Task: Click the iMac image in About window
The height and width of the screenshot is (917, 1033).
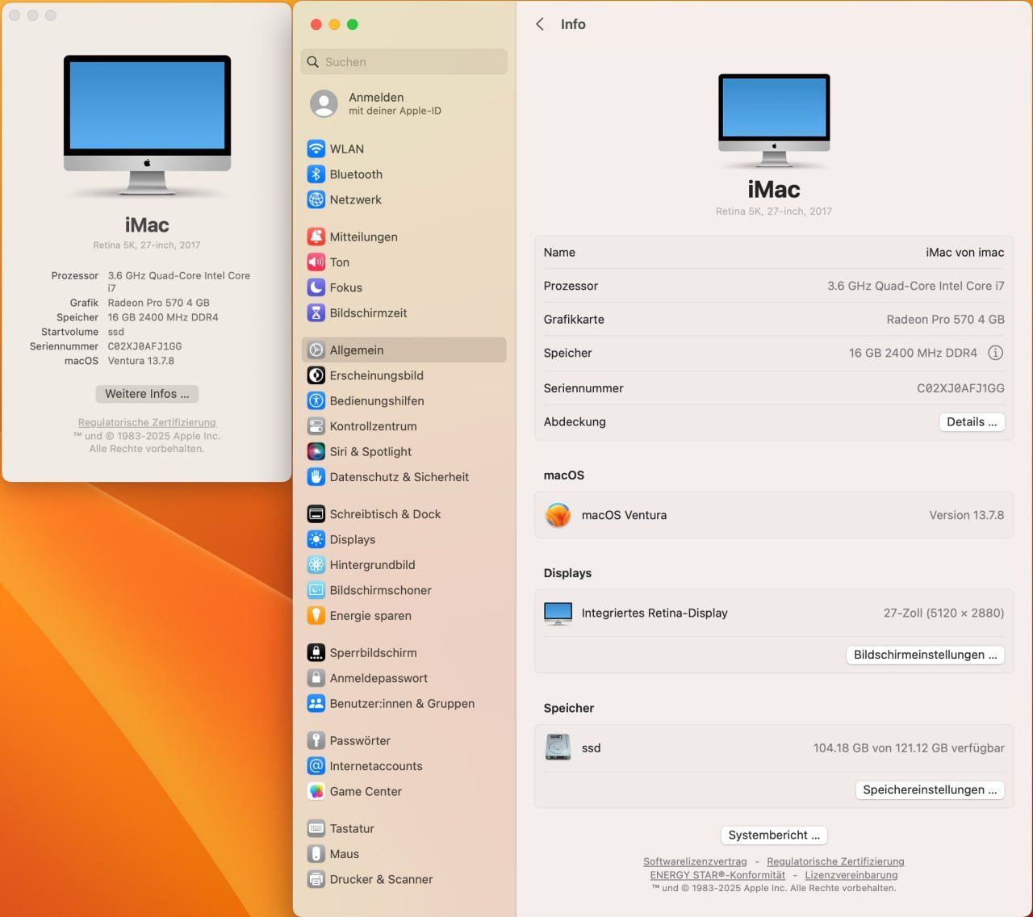Action: [x=147, y=125]
